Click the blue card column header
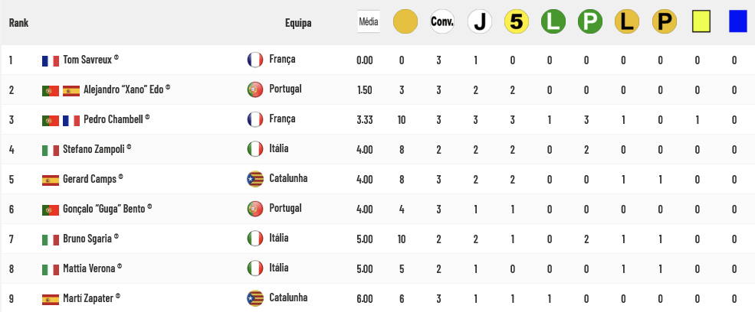 click(737, 22)
